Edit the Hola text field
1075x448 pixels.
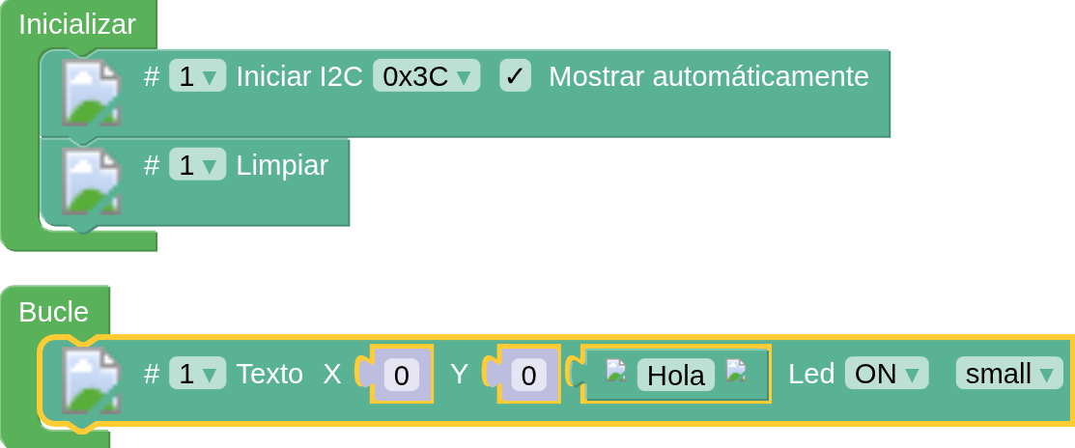[675, 376]
